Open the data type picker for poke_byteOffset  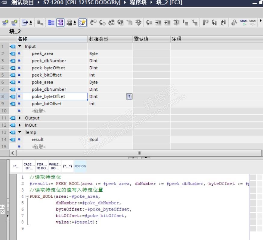click(129, 96)
